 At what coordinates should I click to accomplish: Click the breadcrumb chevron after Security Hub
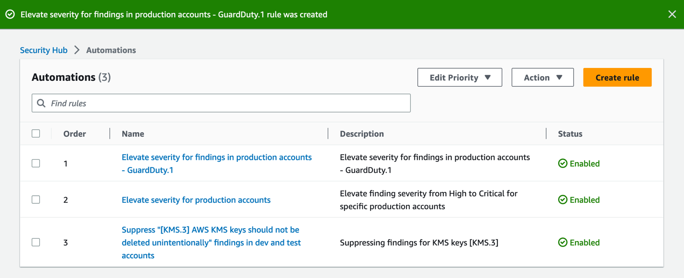(77, 50)
